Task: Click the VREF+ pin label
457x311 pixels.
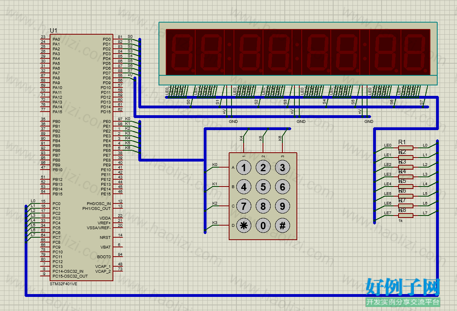Action: 104,223
